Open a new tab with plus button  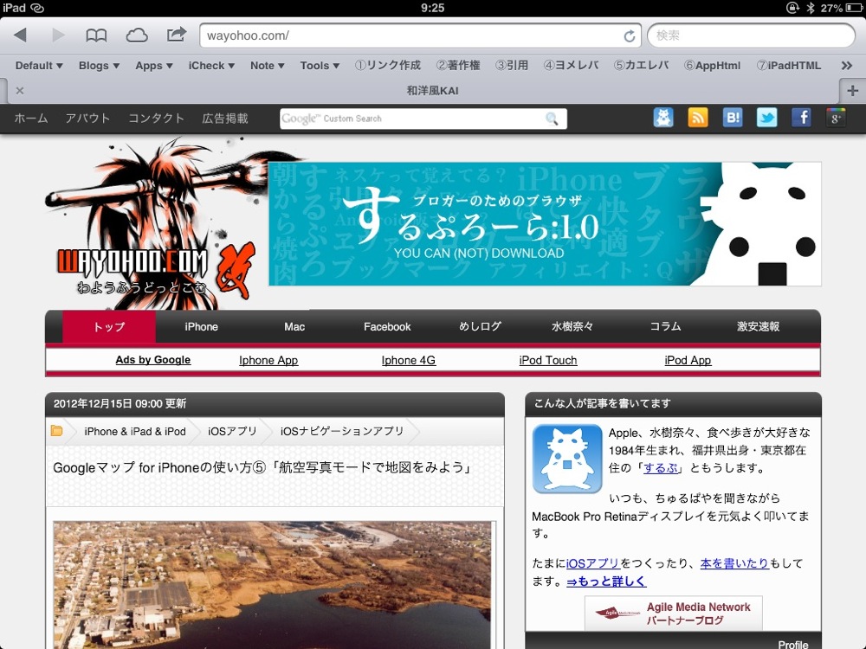(x=852, y=91)
